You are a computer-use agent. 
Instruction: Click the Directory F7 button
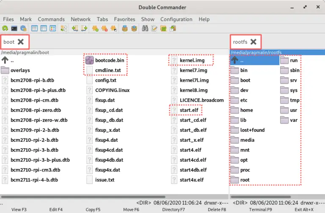174,210
